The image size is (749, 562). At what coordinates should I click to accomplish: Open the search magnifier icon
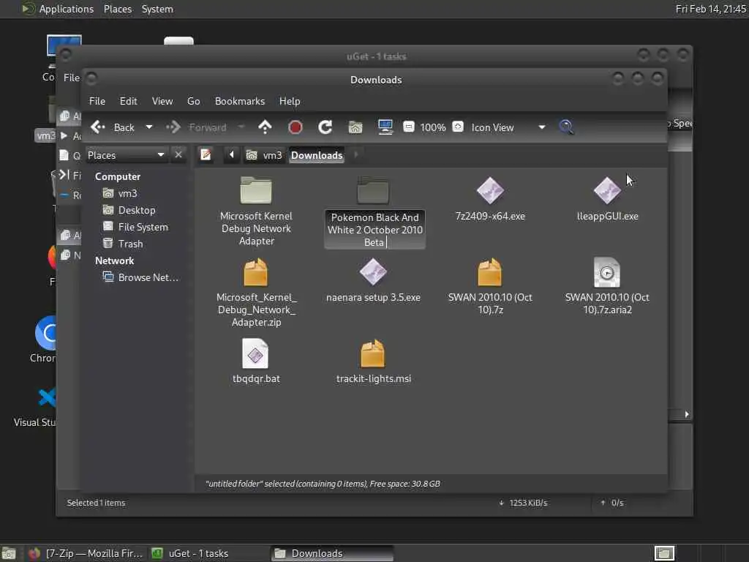[x=566, y=127]
